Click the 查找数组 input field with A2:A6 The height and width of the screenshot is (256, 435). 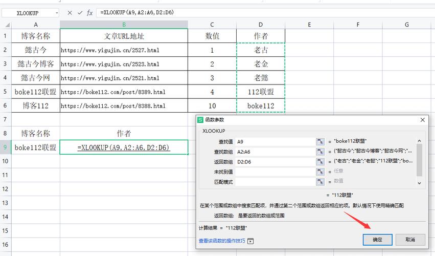coord(275,152)
